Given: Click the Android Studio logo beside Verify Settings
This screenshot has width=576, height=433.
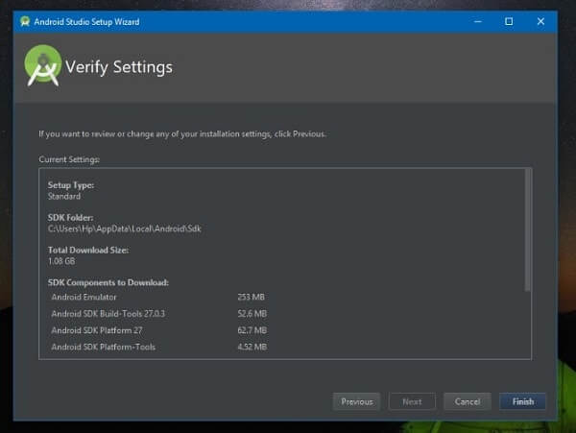Looking at the screenshot, I should [x=42, y=65].
